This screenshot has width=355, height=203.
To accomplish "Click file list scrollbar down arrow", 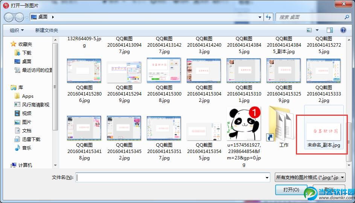I will point(349,165).
